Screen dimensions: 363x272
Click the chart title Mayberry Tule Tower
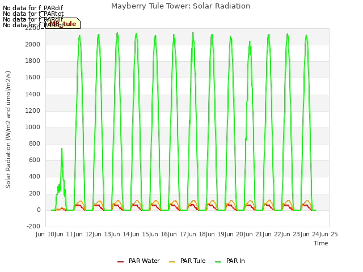point(180,6)
